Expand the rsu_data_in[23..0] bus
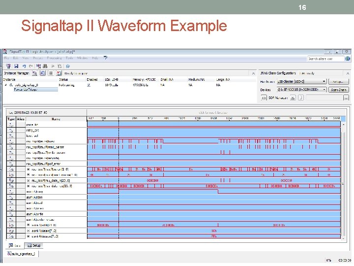 (28, 180)
